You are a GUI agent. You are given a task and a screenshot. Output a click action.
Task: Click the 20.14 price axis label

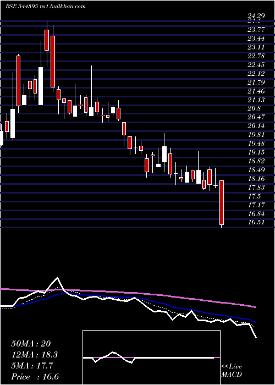pos(256,126)
